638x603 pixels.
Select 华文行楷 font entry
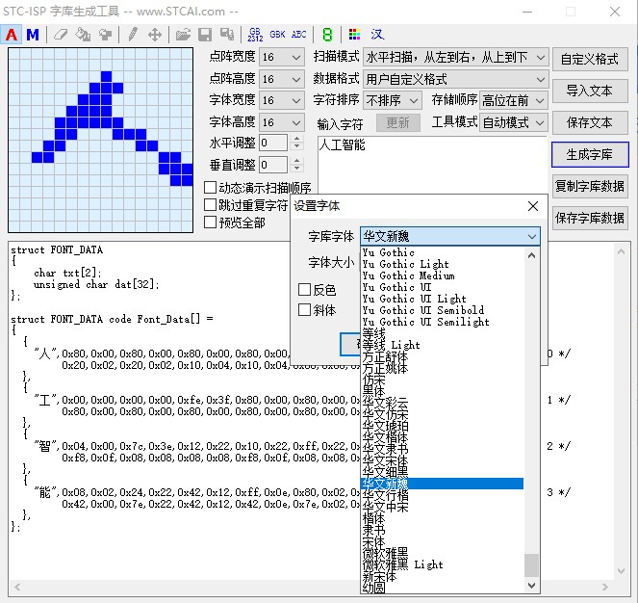[x=442, y=495]
